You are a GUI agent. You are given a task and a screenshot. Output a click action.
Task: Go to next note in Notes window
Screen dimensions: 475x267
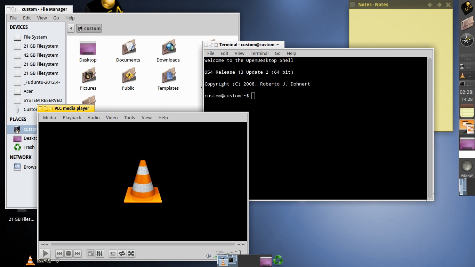pos(439,5)
